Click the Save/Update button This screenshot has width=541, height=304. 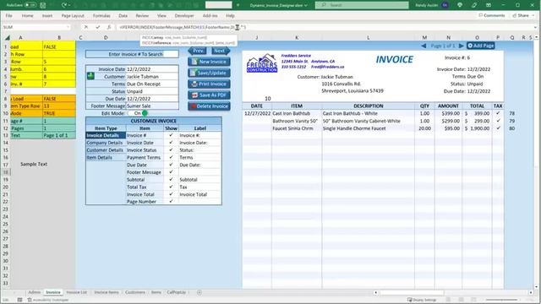pyautogui.click(x=209, y=73)
